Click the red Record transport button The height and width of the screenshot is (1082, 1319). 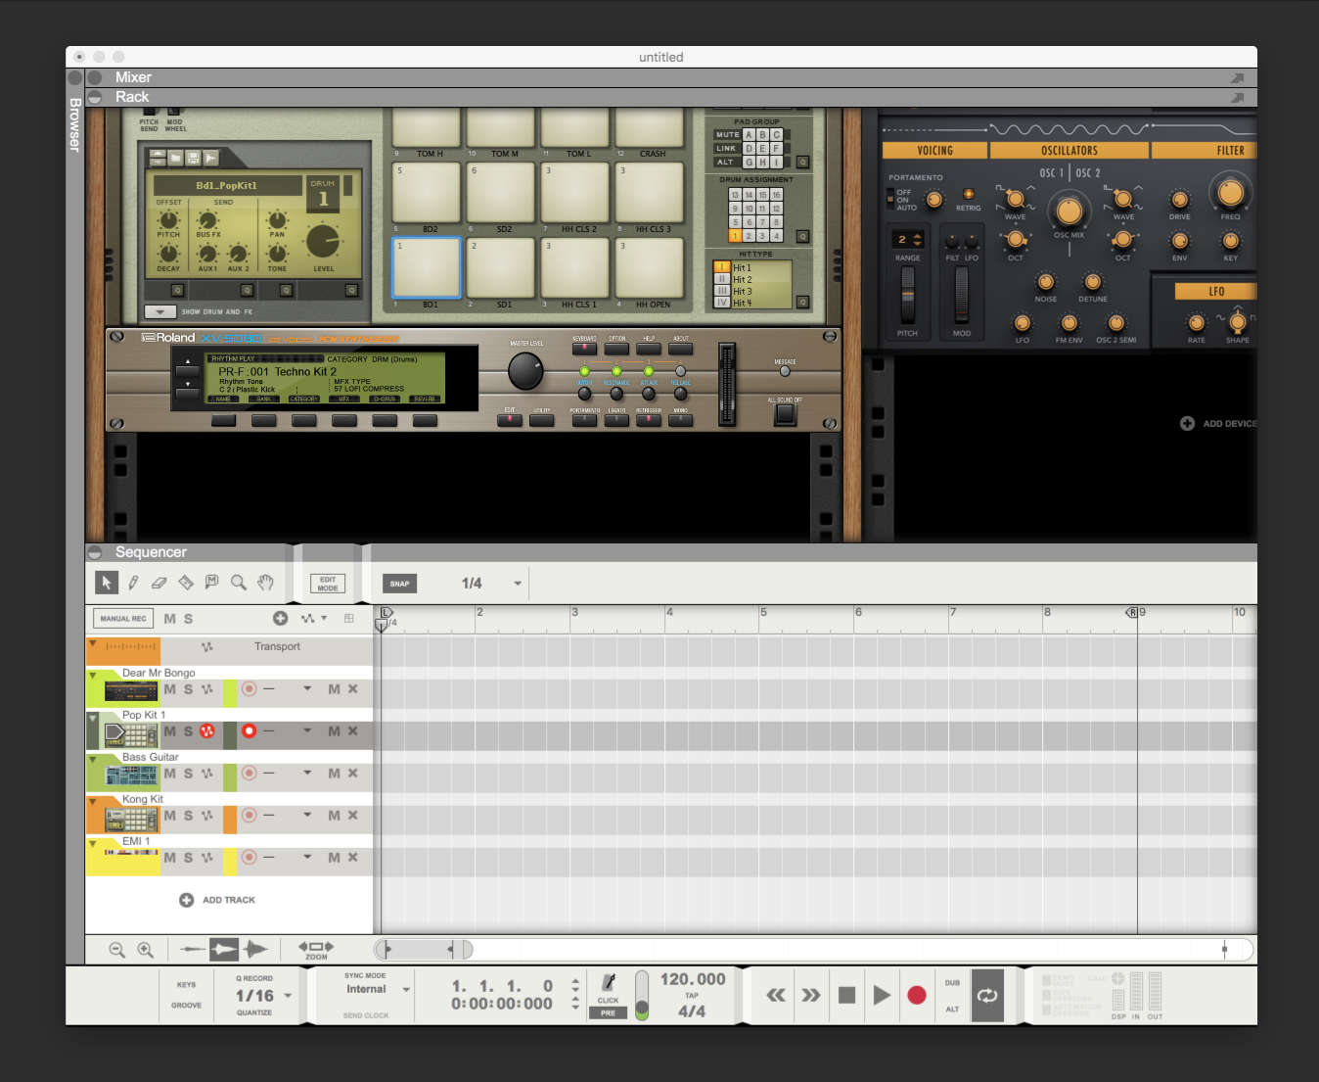[917, 995]
